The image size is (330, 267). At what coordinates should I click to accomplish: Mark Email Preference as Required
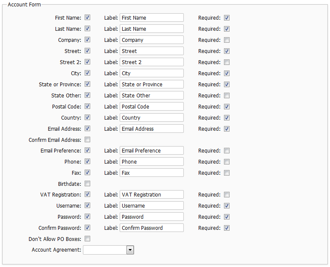tap(227, 151)
